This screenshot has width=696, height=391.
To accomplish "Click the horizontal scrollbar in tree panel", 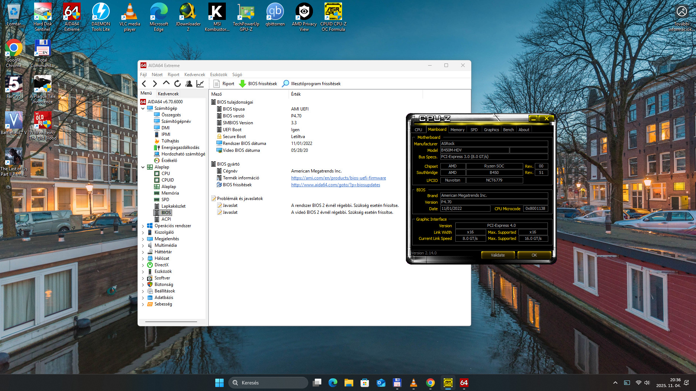I will [x=171, y=321].
